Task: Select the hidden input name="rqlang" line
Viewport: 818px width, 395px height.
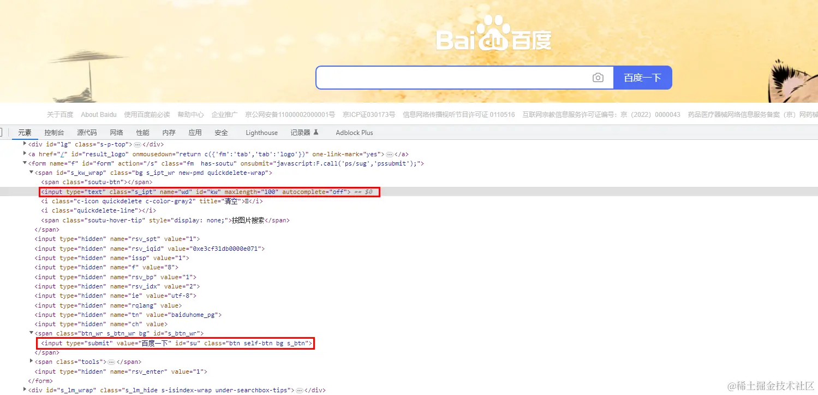Action: pyautogui.click(x=108, y=305)
